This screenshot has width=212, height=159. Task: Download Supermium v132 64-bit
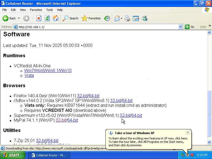pos(137,116)
